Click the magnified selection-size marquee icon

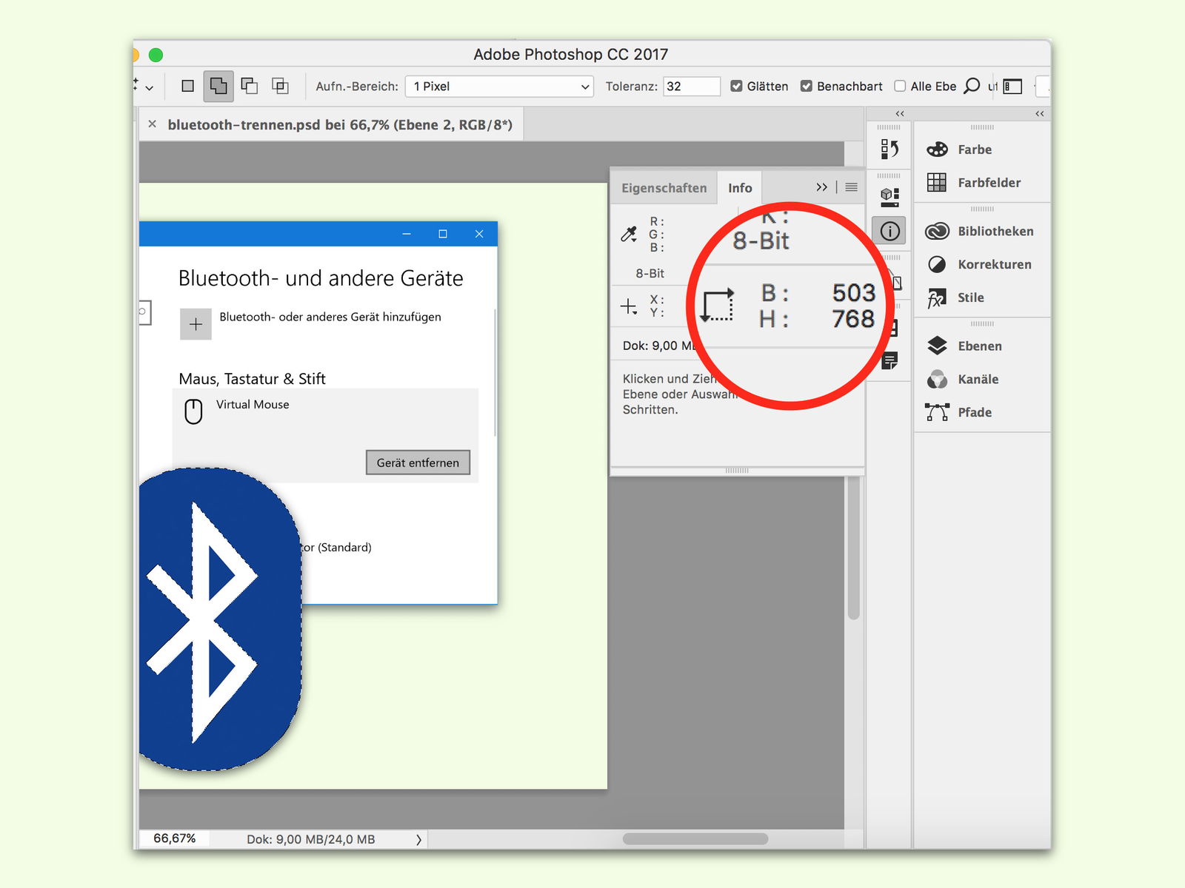coord(718,305)
